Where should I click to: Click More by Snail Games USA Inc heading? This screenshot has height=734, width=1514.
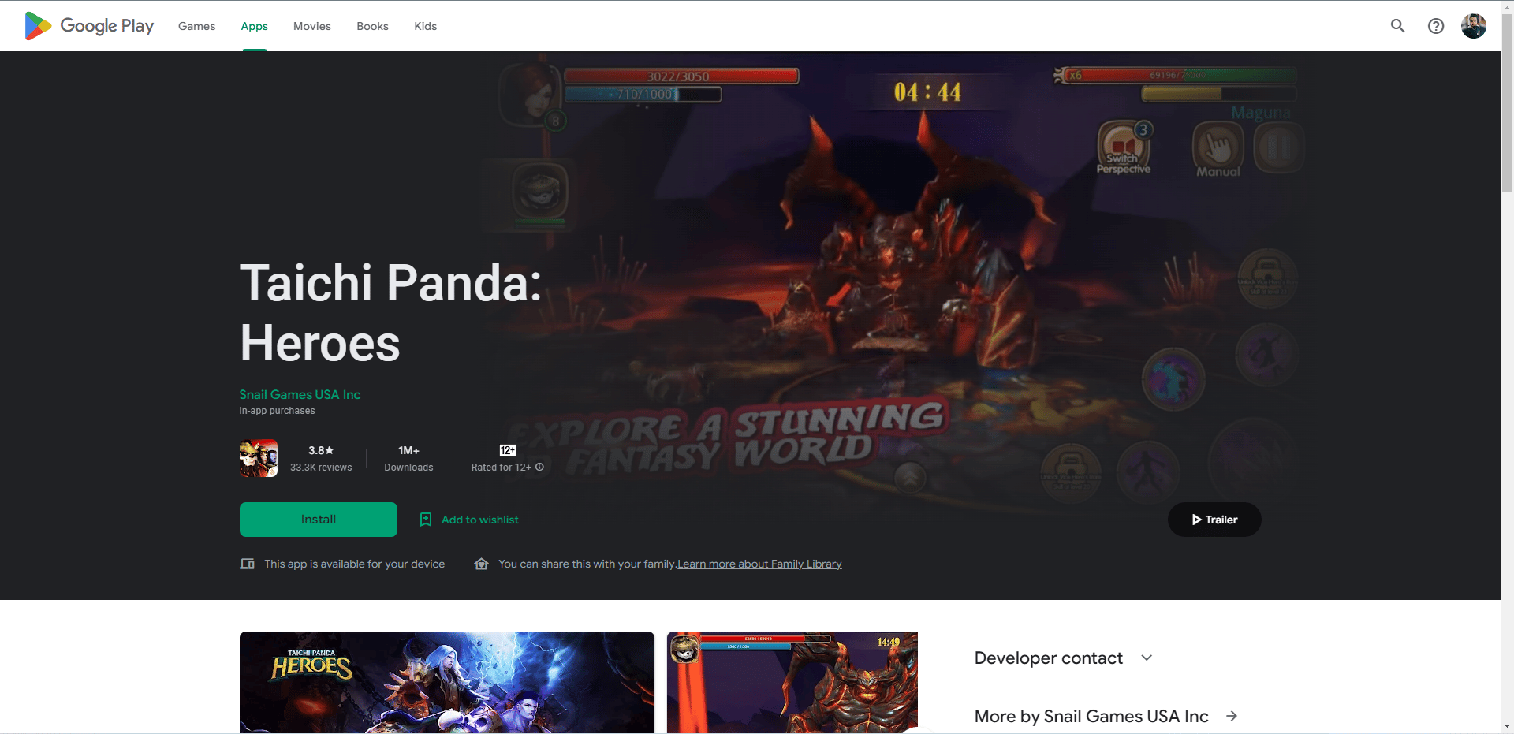coord(1091,716)
